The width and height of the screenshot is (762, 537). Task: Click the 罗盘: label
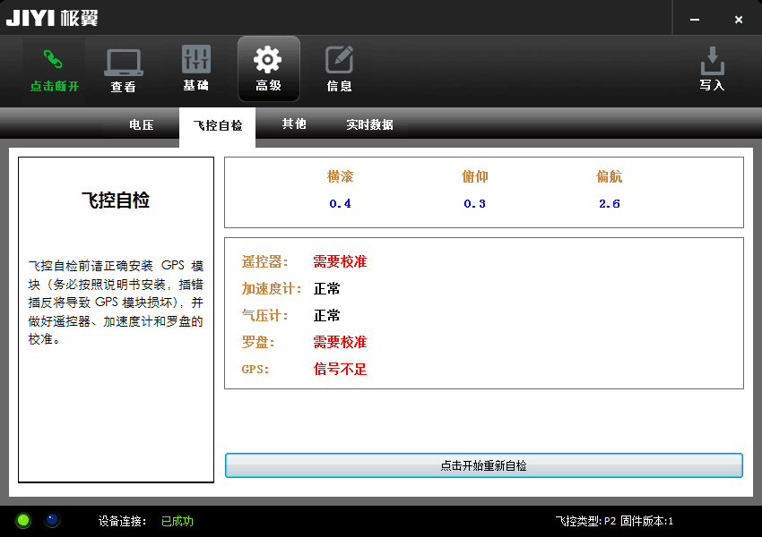258,343
